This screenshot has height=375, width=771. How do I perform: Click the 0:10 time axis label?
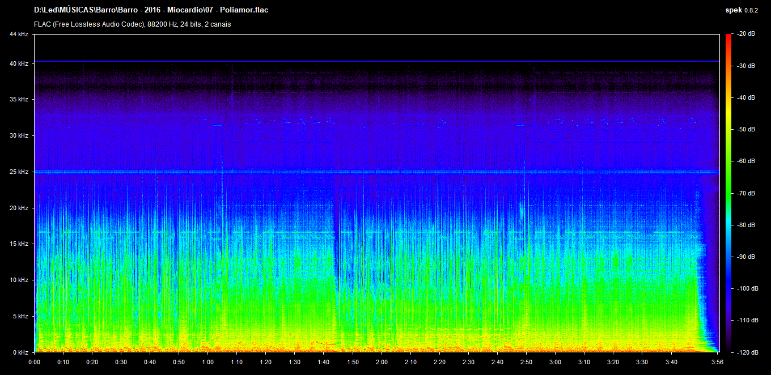tap(63, 362)
